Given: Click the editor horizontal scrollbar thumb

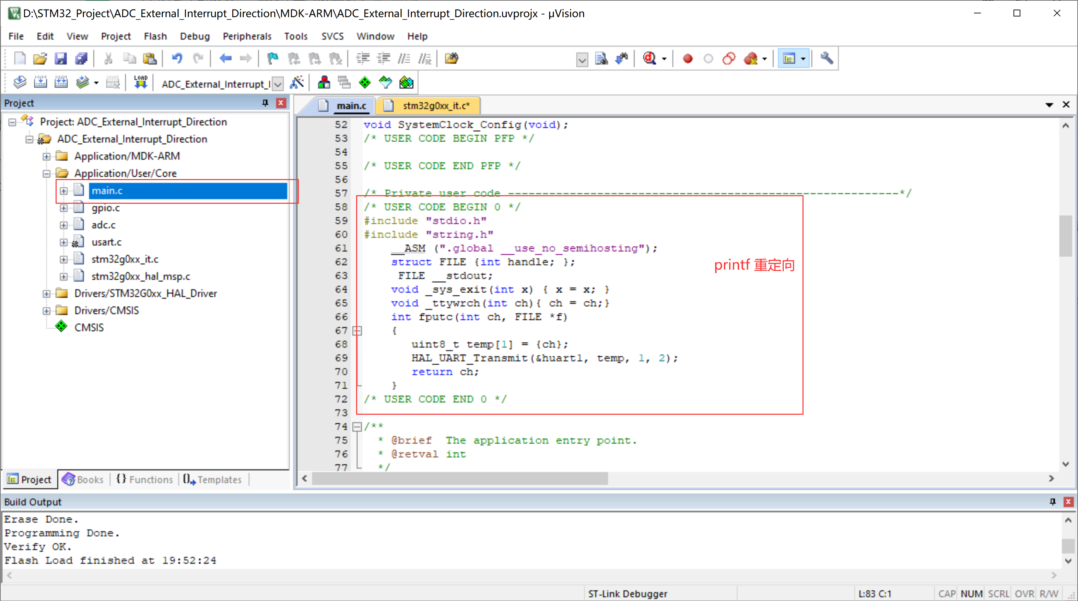Looking at the screenshot, I should [459, 479].
